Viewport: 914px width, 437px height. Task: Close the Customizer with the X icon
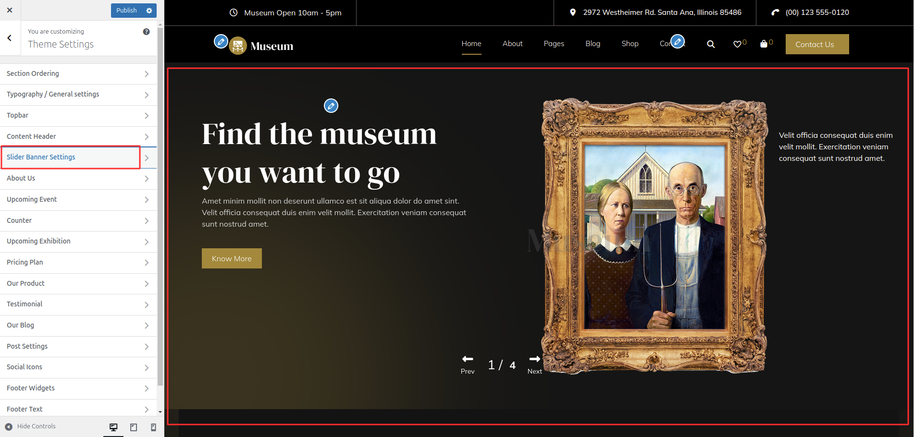10,10
